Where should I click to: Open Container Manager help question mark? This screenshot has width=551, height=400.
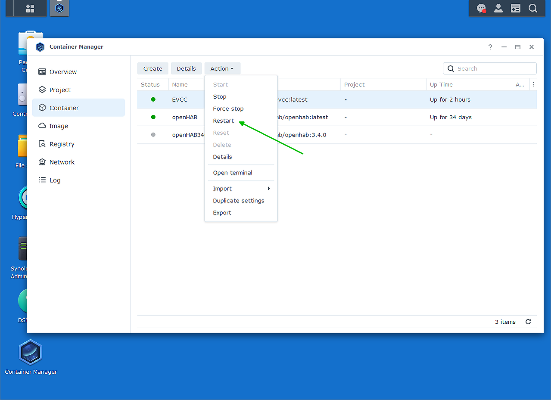[x=490, y=47]
